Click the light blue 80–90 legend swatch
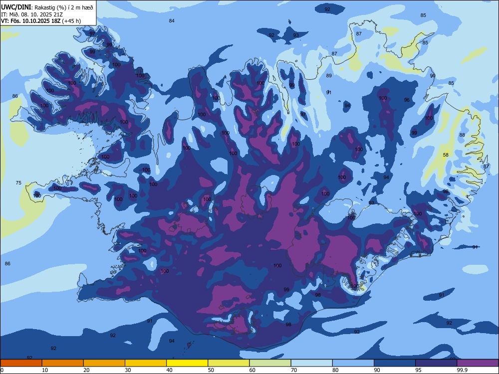 353,363
